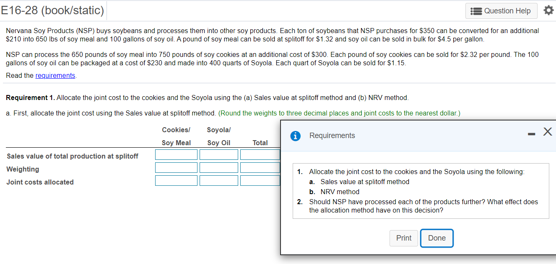Image resolution: width=556 pixels, height=264 pixels.
Task: Click the settings gear icon
Action: [x=548, y=10]
